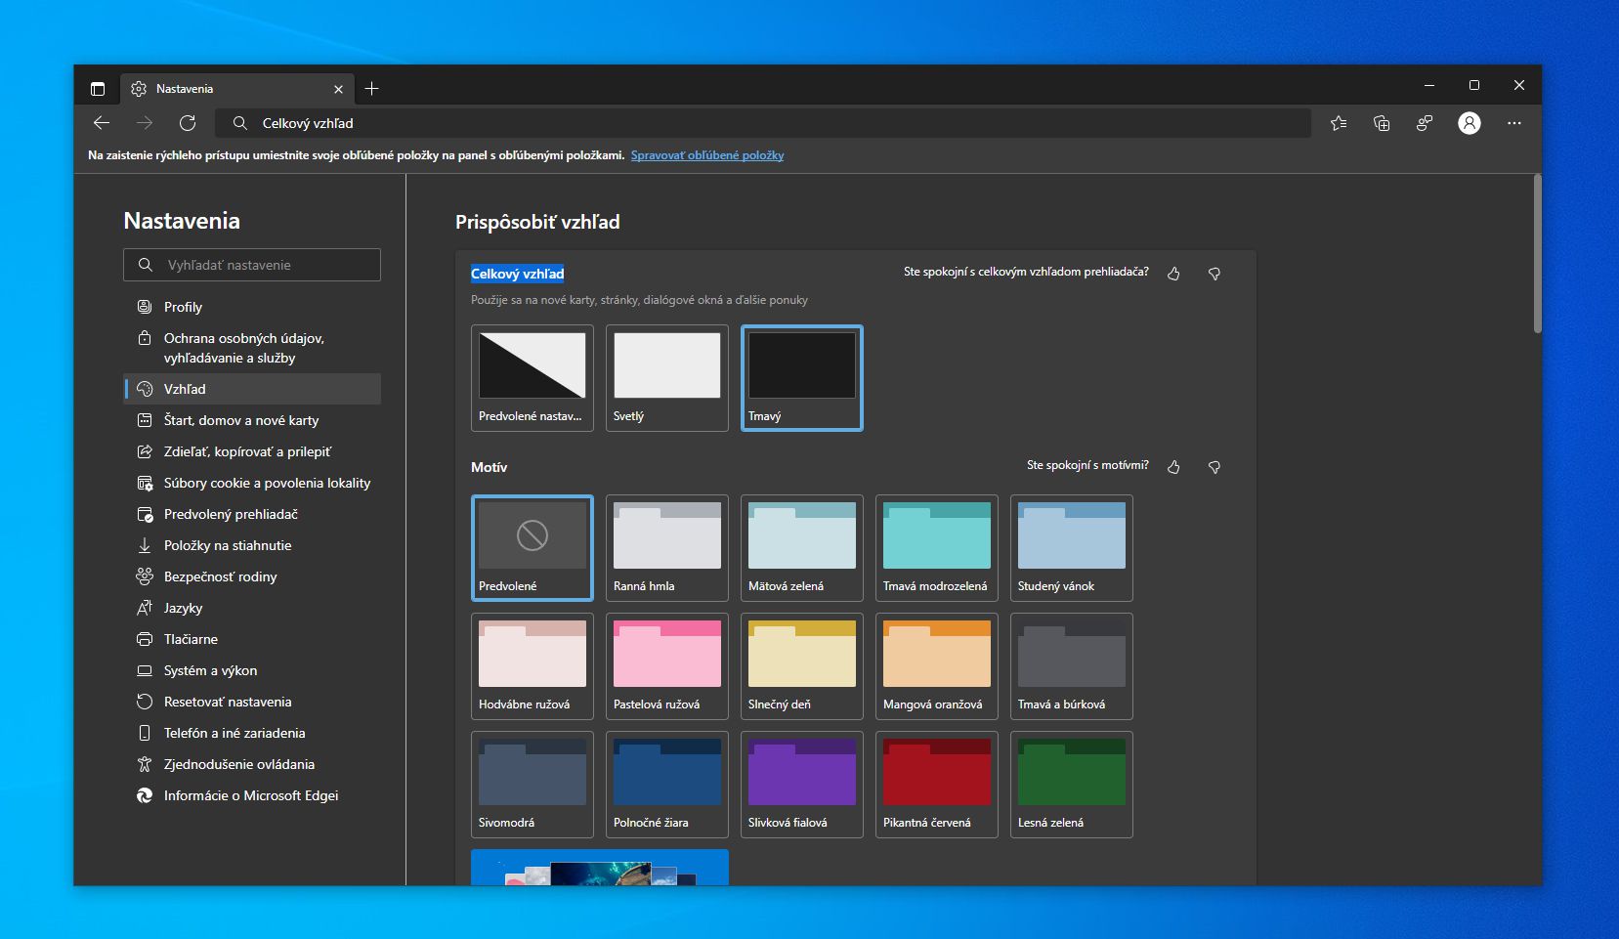Open Súbory cookie a povolenia lokality

[x=252, y=483]
